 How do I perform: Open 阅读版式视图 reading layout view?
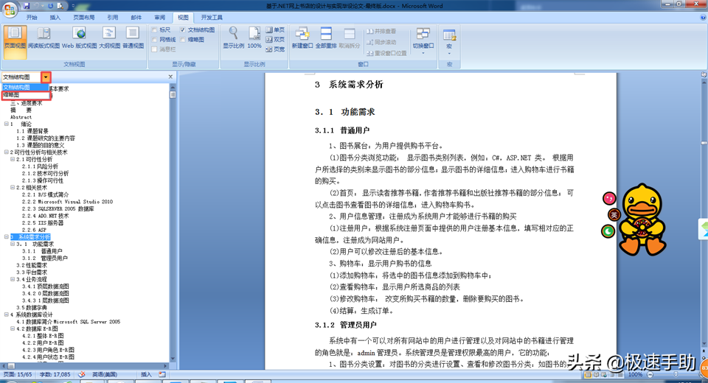click(x=44, y=37)
